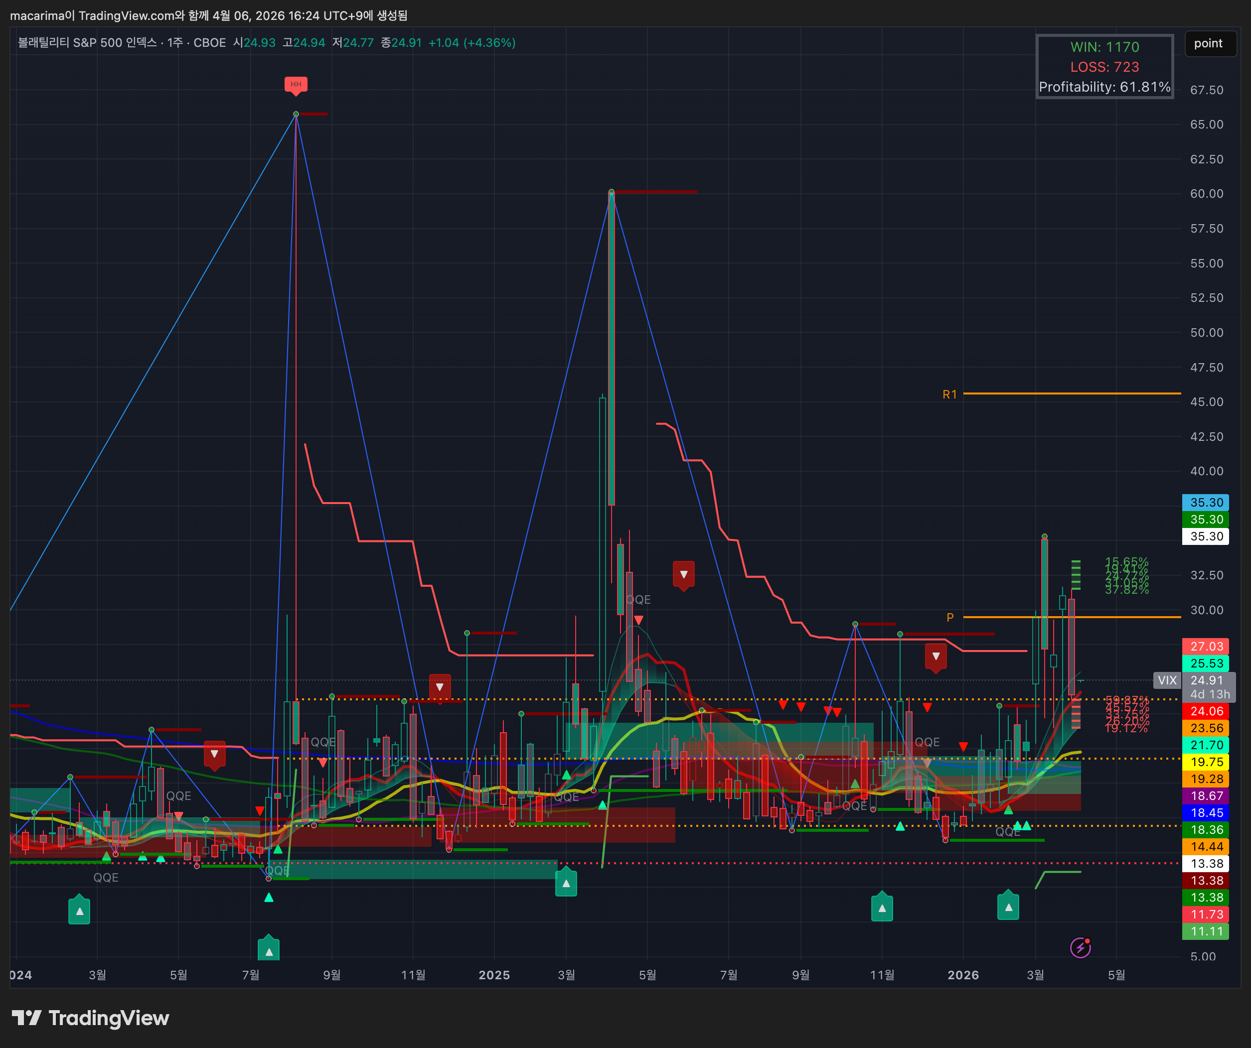Click the P pivot level label
This screenshot has width=1251, height=1048.
pyautogui.click(x=950, y=618)
